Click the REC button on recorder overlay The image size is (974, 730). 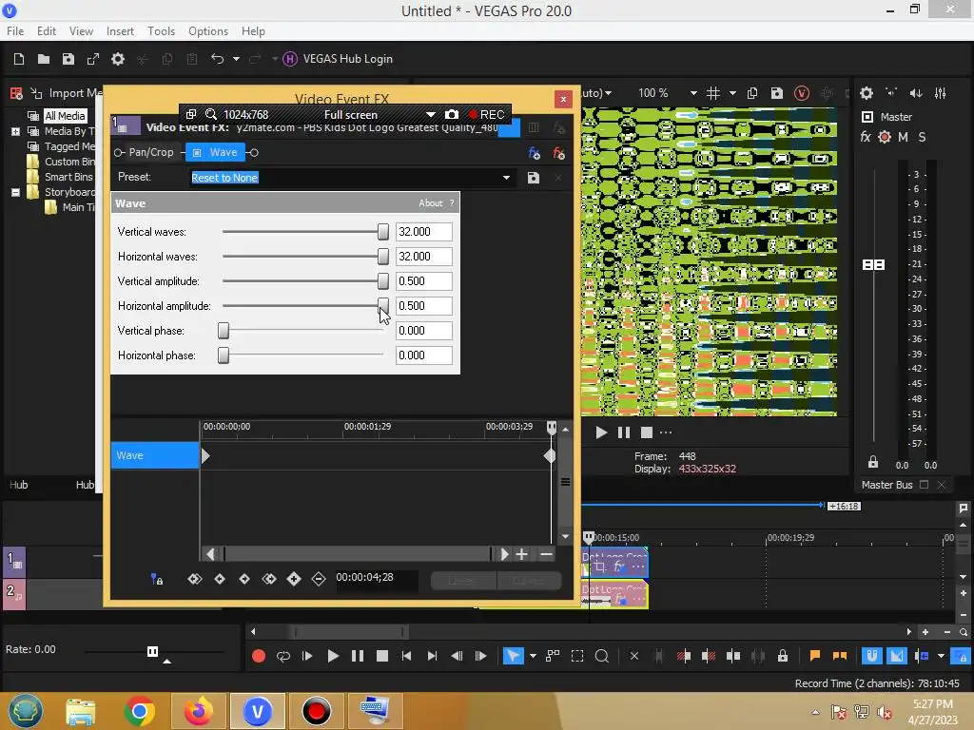click(487, 115)
